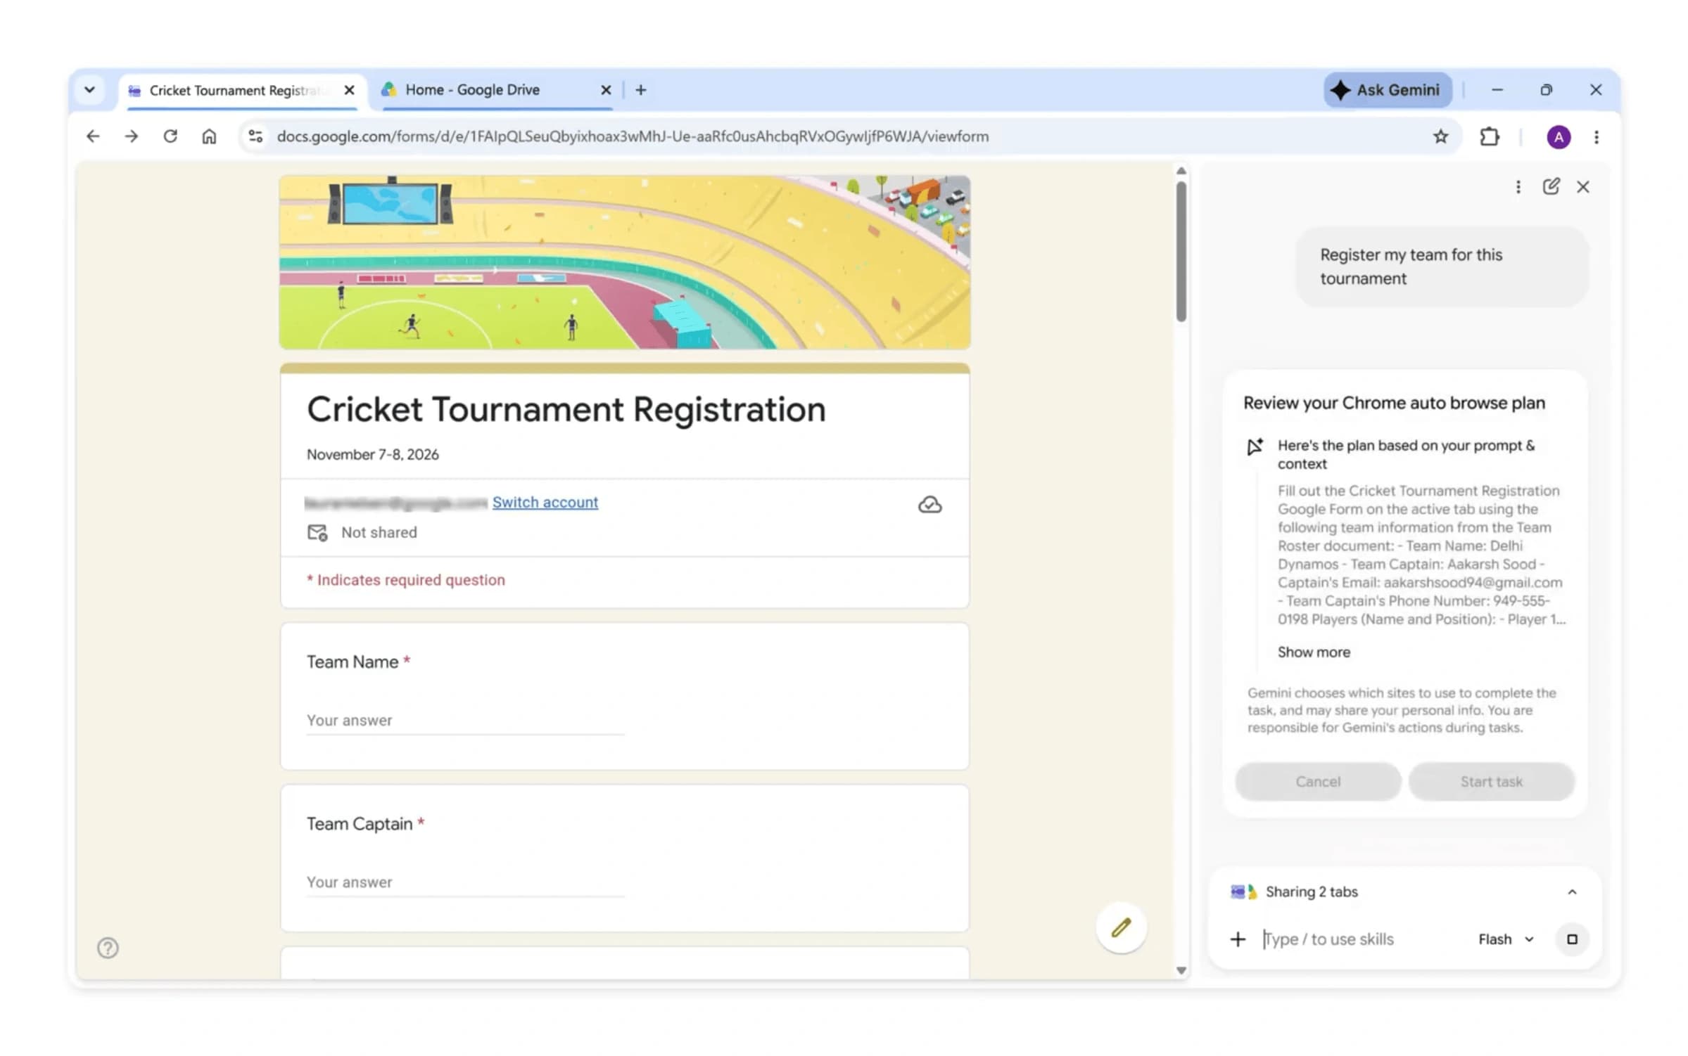Close the Home - Google Drive tab
Screen dimensions: 1688x1056
click(606, 90)
